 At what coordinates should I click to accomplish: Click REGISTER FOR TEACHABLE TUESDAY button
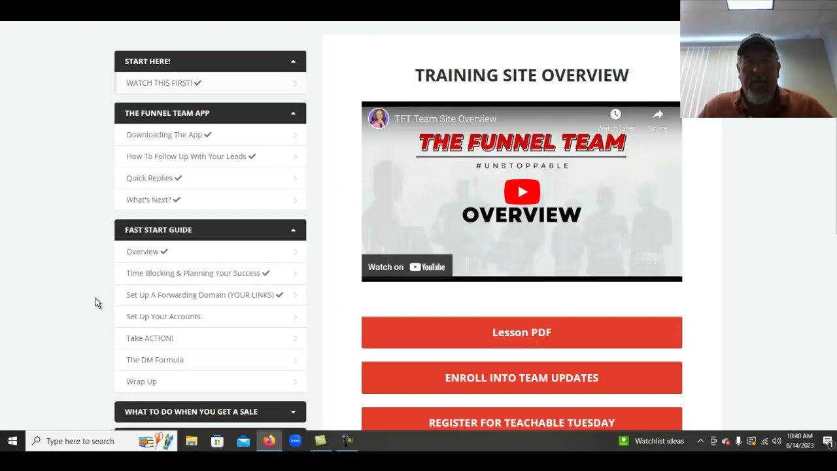coord(522,419)
